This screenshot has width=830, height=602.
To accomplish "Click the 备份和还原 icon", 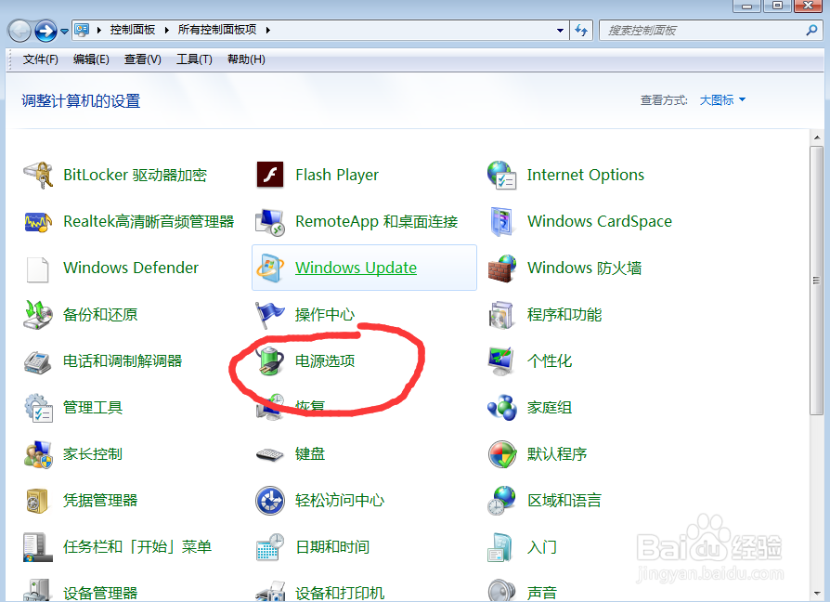I will pos(38,315).
